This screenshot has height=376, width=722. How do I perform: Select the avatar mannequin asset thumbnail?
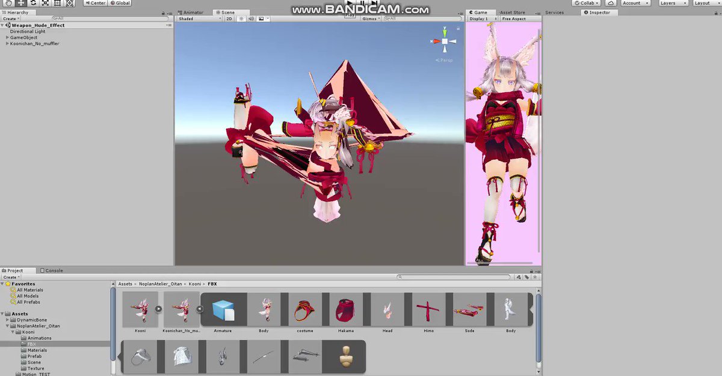[x=346, y=358]
